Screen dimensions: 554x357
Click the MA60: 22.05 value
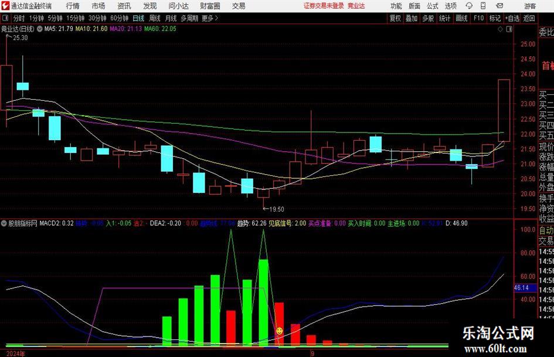(160, 29)
